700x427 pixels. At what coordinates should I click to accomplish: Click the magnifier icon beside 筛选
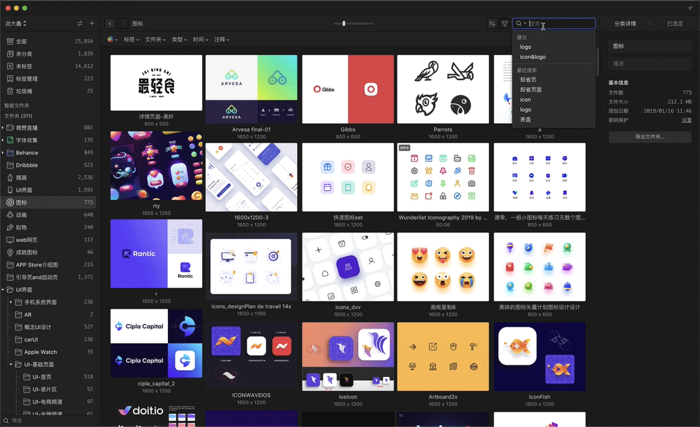point(6,420)
